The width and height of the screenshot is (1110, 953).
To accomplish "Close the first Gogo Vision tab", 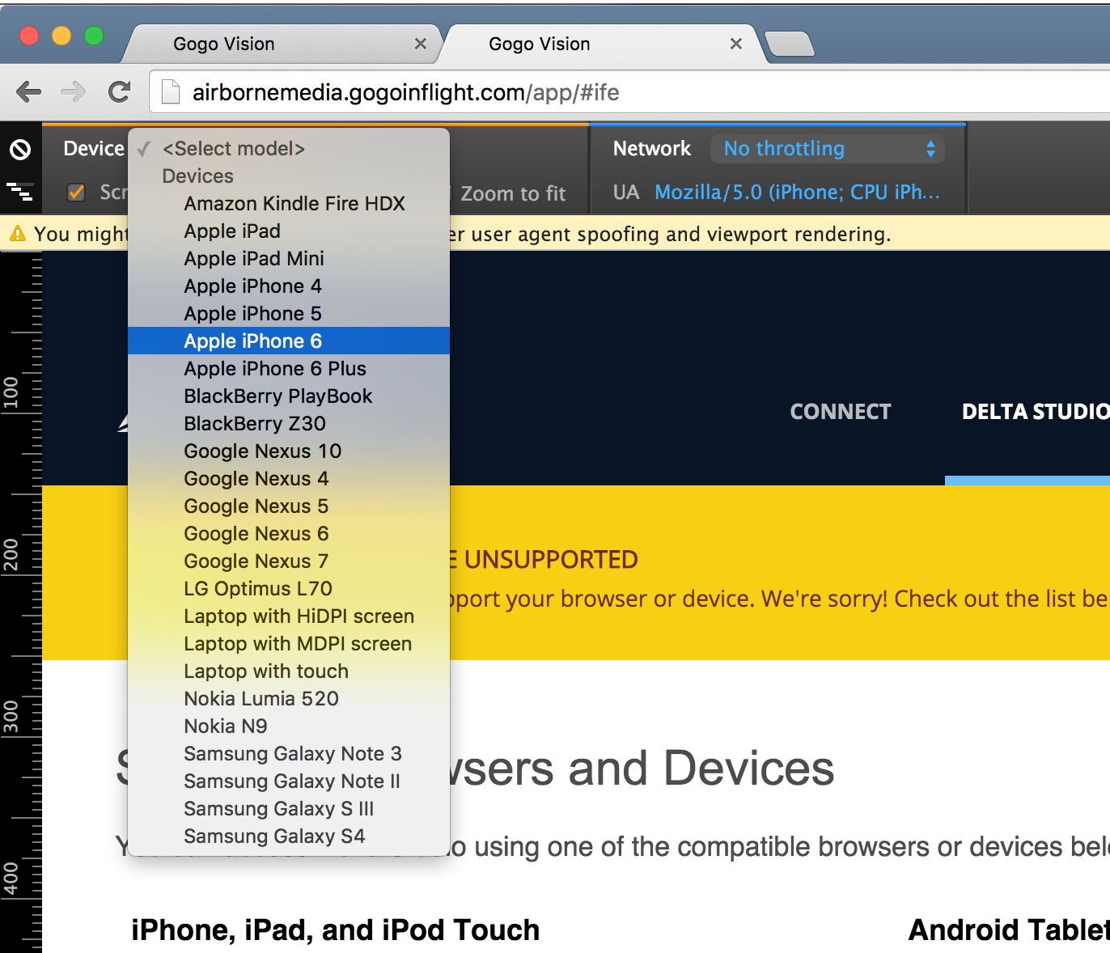I will tap(420, 44).
